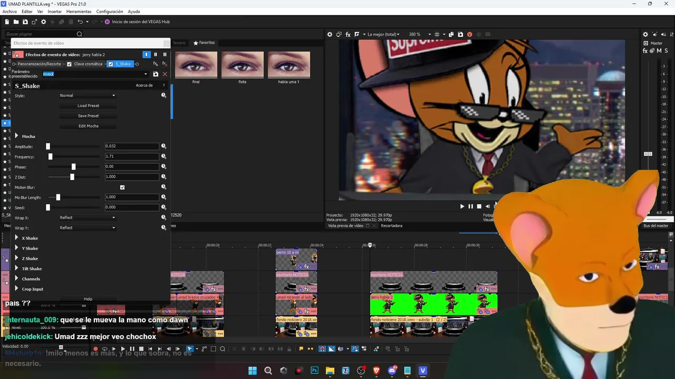Open the Archivo menu
This screenshot has width=675, height=379.
[9, 12]
